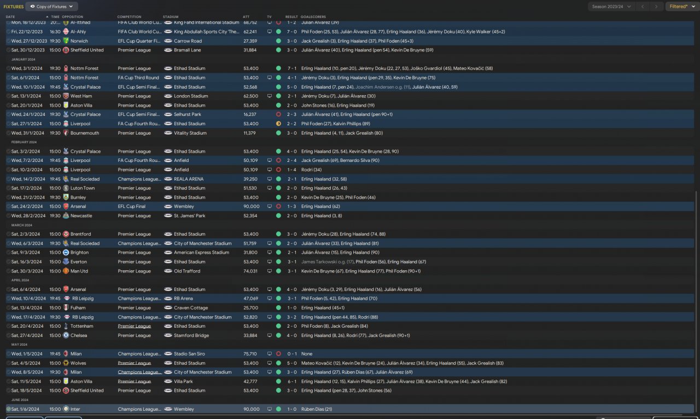Click the stadium icon beside Selhurst Park
Image resolution: width=700 pixels, height=419 pixels.
tap(168, 115)
